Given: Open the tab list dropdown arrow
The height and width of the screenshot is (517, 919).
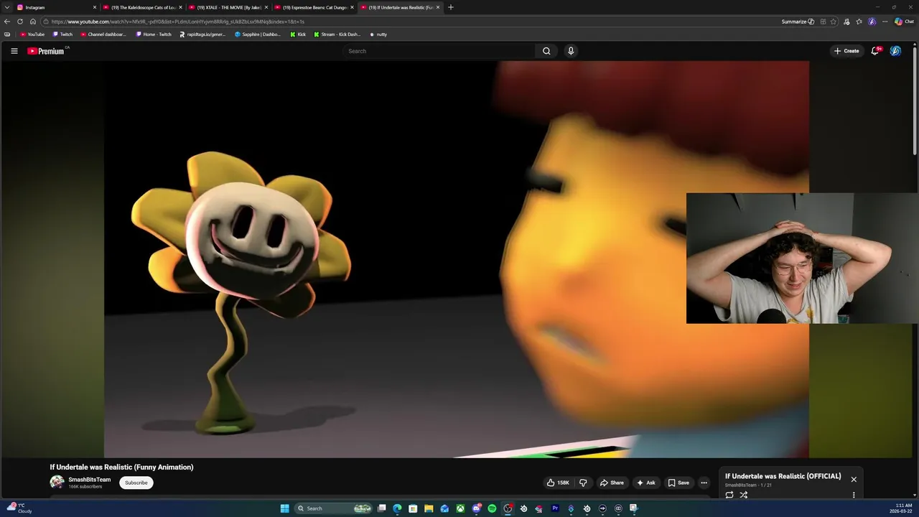Looking at the screenshot, I should tap(7, 7).
